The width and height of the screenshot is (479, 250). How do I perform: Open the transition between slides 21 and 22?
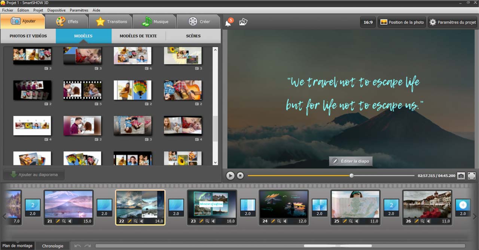pos(104,207)
